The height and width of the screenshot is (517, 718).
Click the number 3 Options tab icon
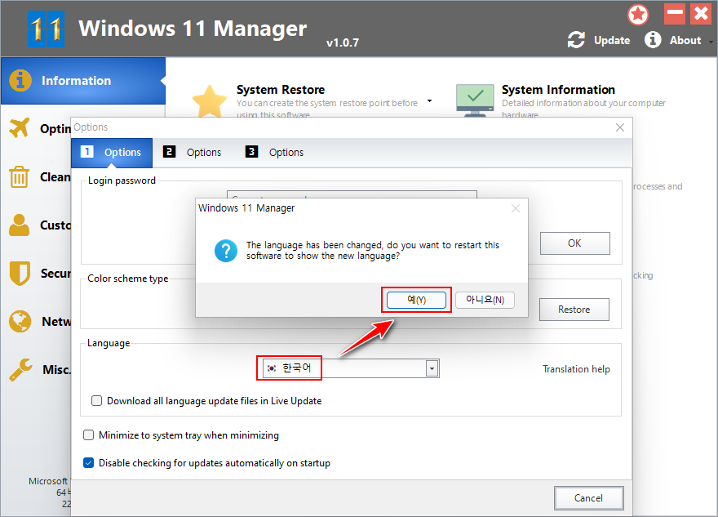[x=251, y=152]
